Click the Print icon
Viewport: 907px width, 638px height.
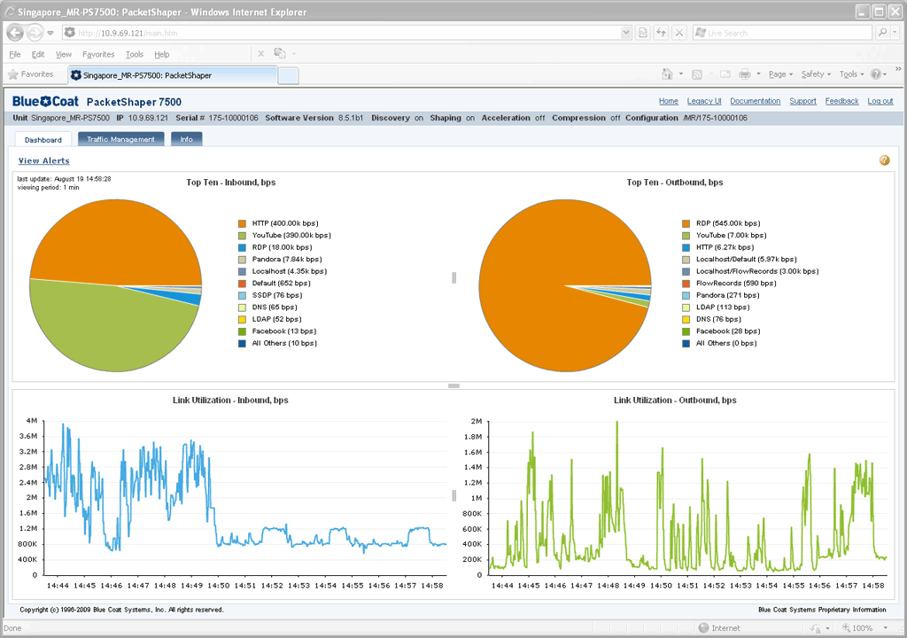[745, 74]
